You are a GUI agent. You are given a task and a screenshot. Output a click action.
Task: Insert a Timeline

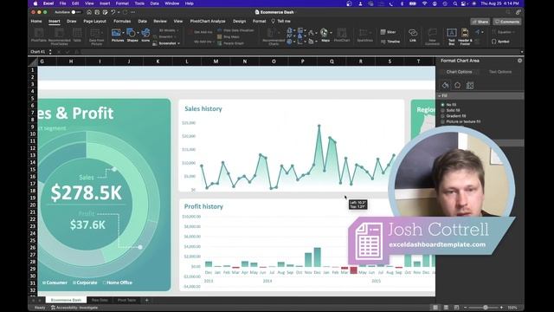(390, 42)
